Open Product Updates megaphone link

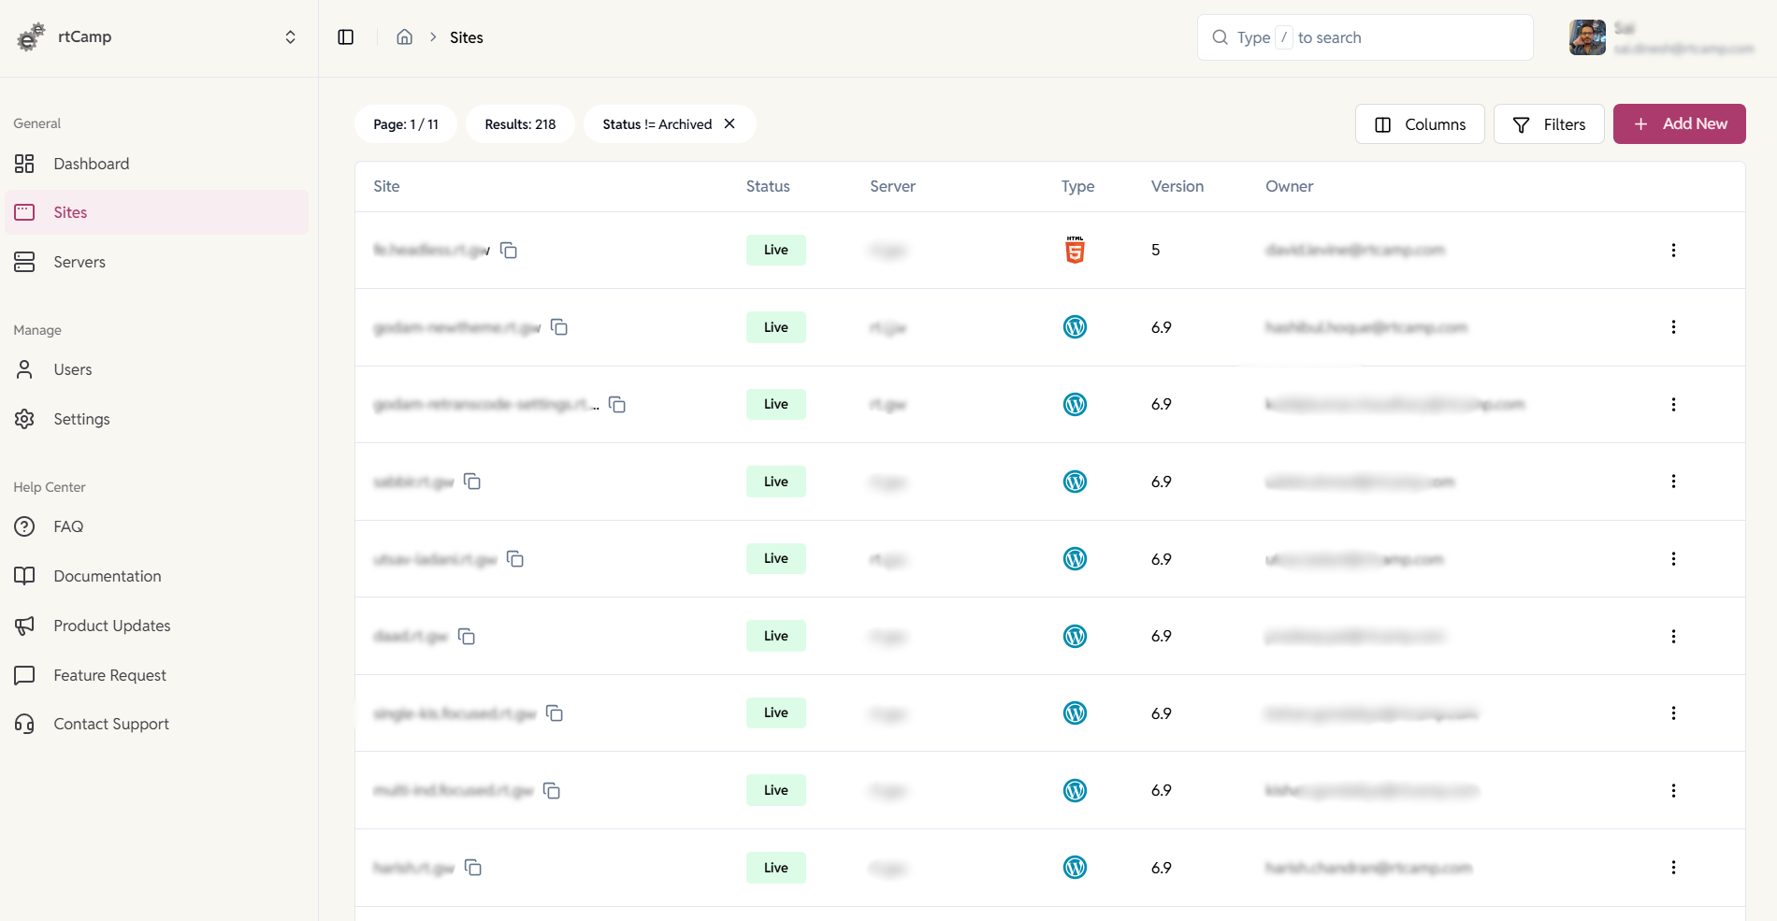pyautogui.click(x=111, y=626)
